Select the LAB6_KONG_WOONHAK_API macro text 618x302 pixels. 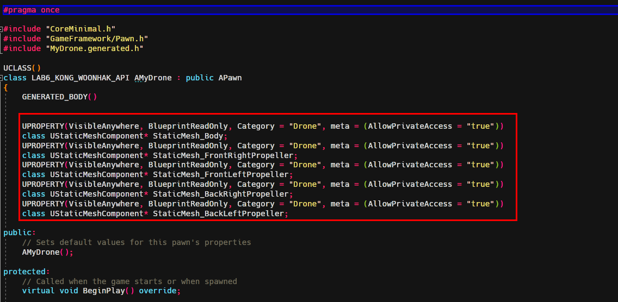tap(81, 78)
